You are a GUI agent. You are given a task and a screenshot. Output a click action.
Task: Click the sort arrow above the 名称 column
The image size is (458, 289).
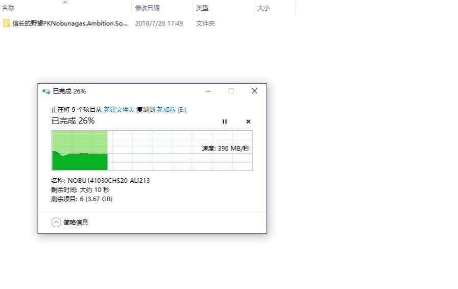65,3
